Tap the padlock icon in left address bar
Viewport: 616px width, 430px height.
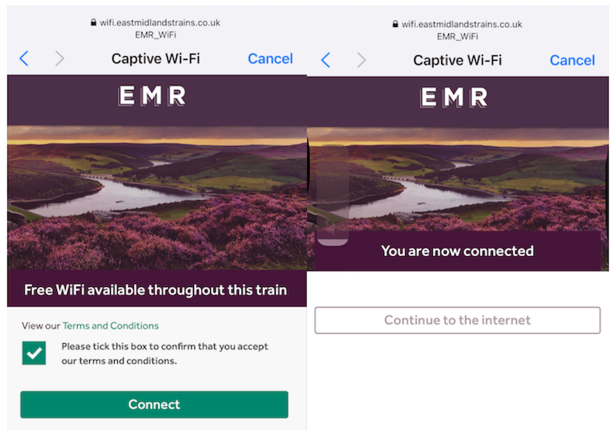[x=93, y=22]
